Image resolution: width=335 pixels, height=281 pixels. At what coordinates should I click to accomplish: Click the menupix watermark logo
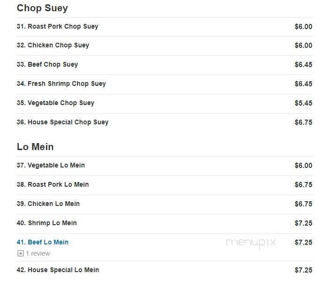(x=251, y=243)
